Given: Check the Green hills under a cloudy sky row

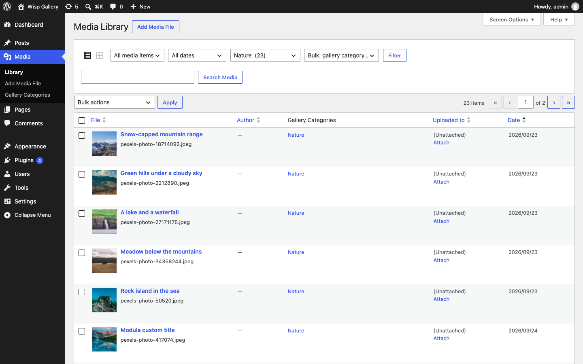Looking at the screenshot, I should tap(82, 174).
